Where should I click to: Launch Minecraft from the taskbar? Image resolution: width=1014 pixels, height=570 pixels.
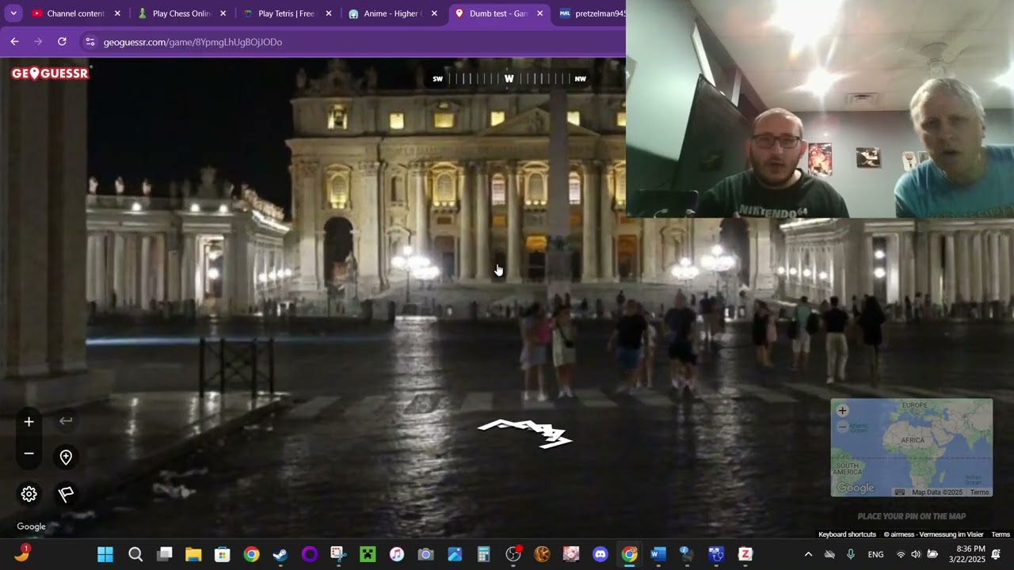pyautogui.click(x=368, y=554)
